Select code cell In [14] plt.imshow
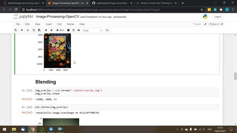237x133 pixels. tap(126, 107)
